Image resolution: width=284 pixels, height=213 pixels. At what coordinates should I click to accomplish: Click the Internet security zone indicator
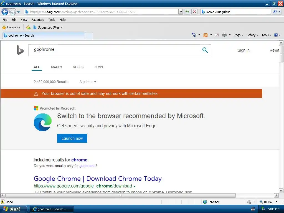pos(211,202)
